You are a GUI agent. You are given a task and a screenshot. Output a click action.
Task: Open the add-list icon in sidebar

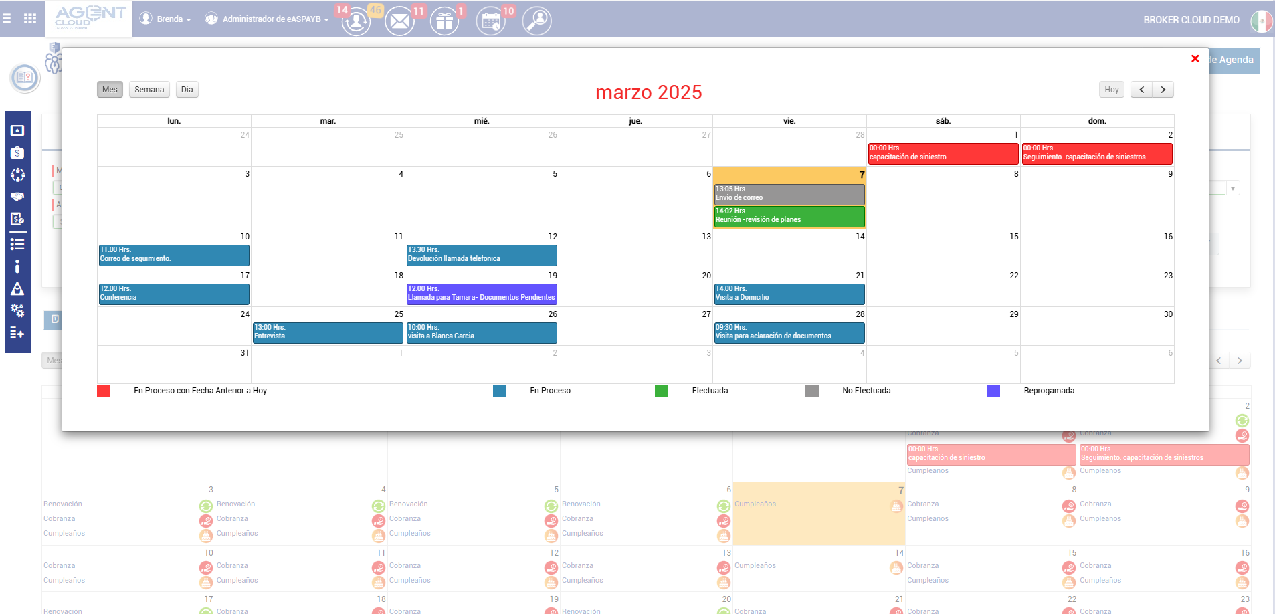pyautogui.click(x=17, y=332)
